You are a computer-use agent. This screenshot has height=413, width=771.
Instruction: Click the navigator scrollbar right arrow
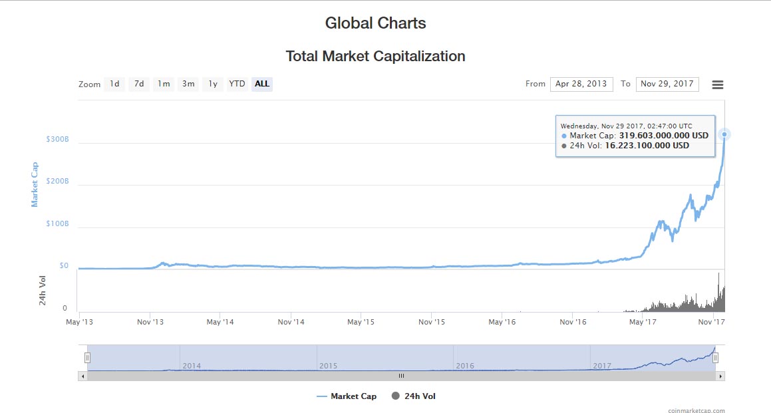[x=720, y=376]
